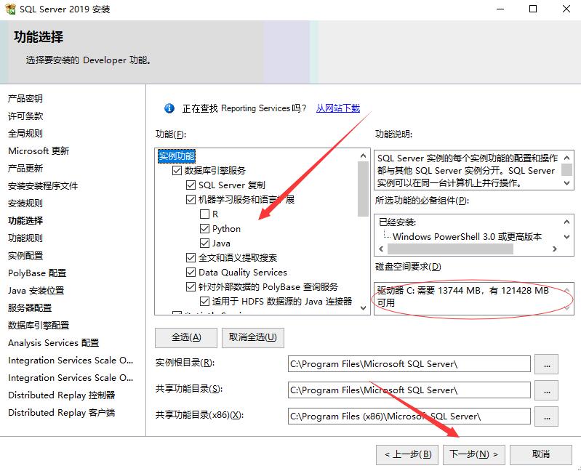Screen dimensions: 581x471
Task: Click 必备组件 horizontal scroll-left arrow
Action: [381, 249]
